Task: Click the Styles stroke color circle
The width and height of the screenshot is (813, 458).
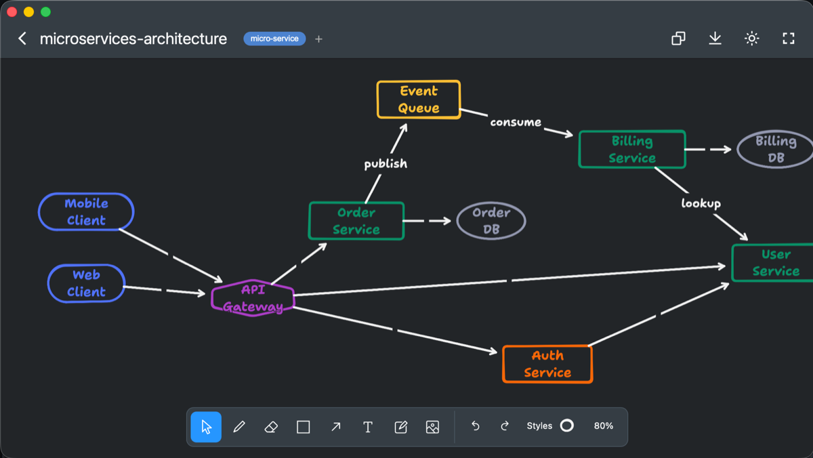Action: coord(567,425)
